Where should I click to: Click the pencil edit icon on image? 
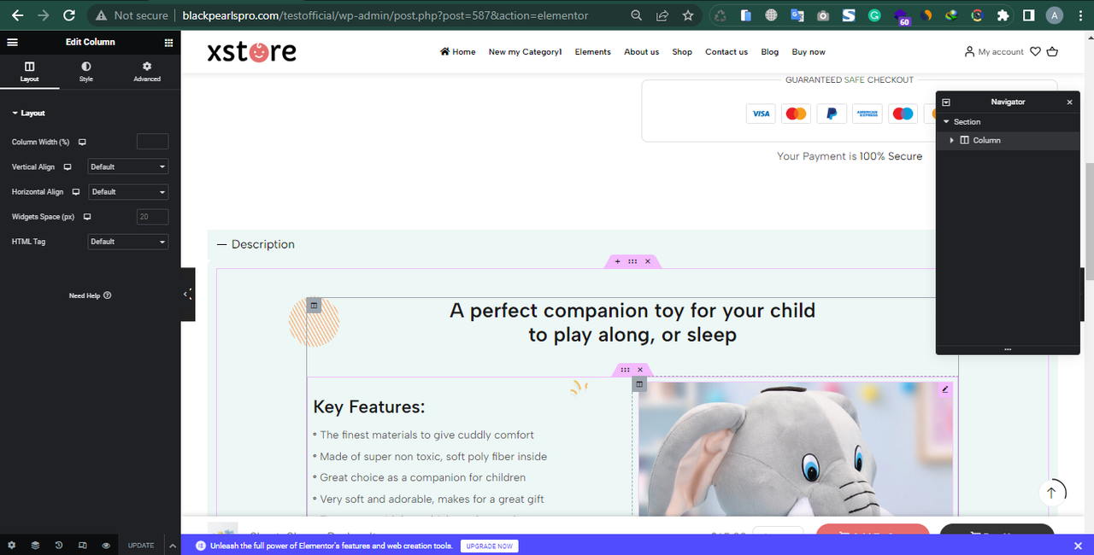click(945, 389)
